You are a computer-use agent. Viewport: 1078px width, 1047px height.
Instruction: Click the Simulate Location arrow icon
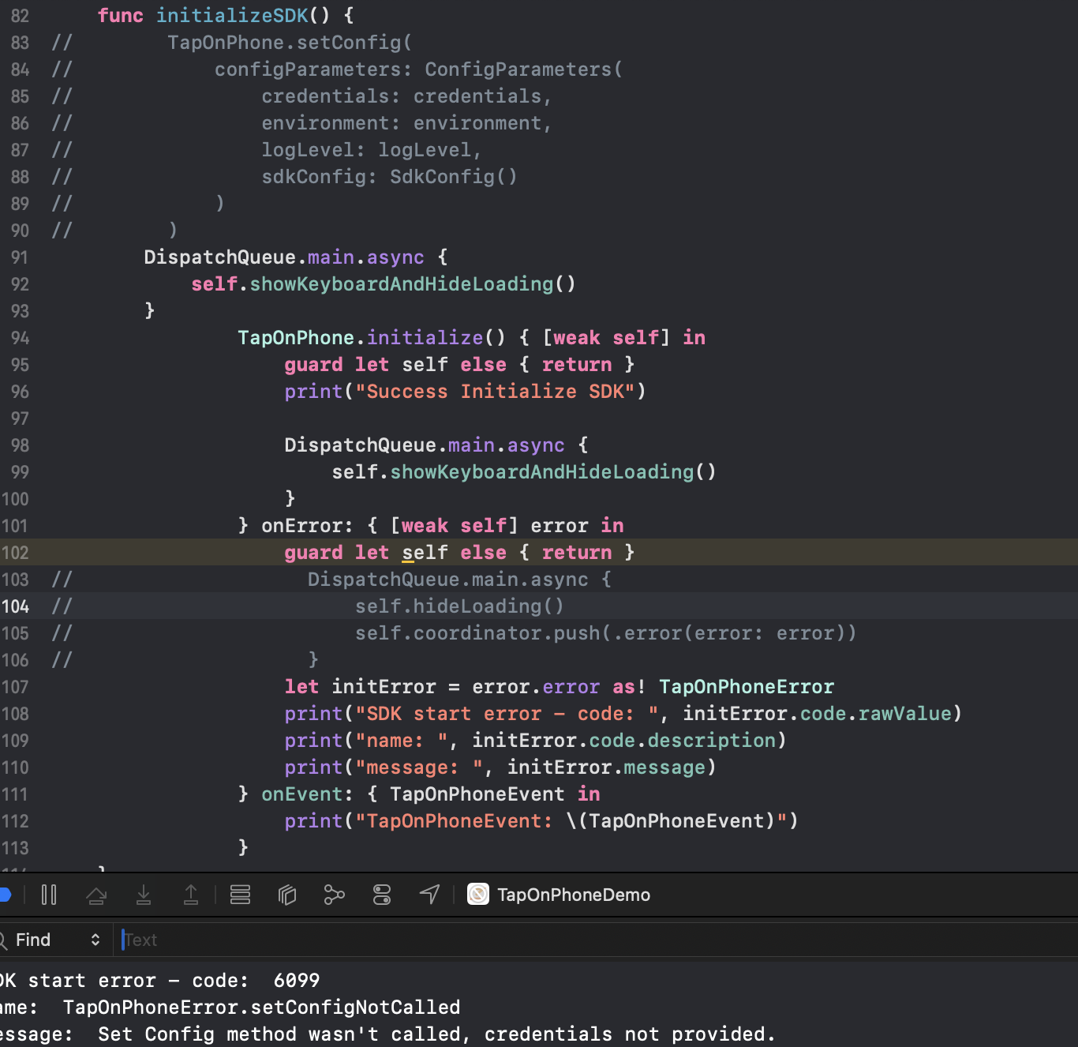(429, 895)
